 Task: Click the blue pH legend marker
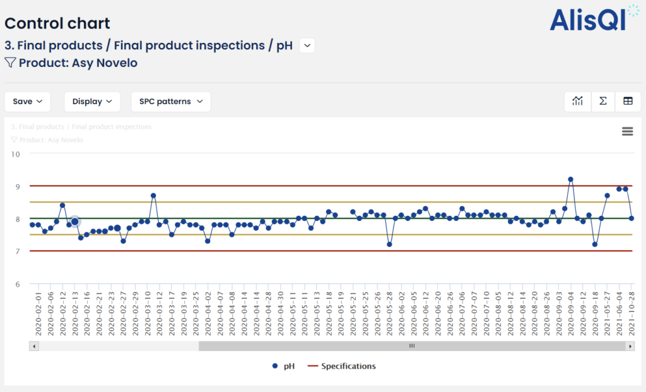coord(276,365)
